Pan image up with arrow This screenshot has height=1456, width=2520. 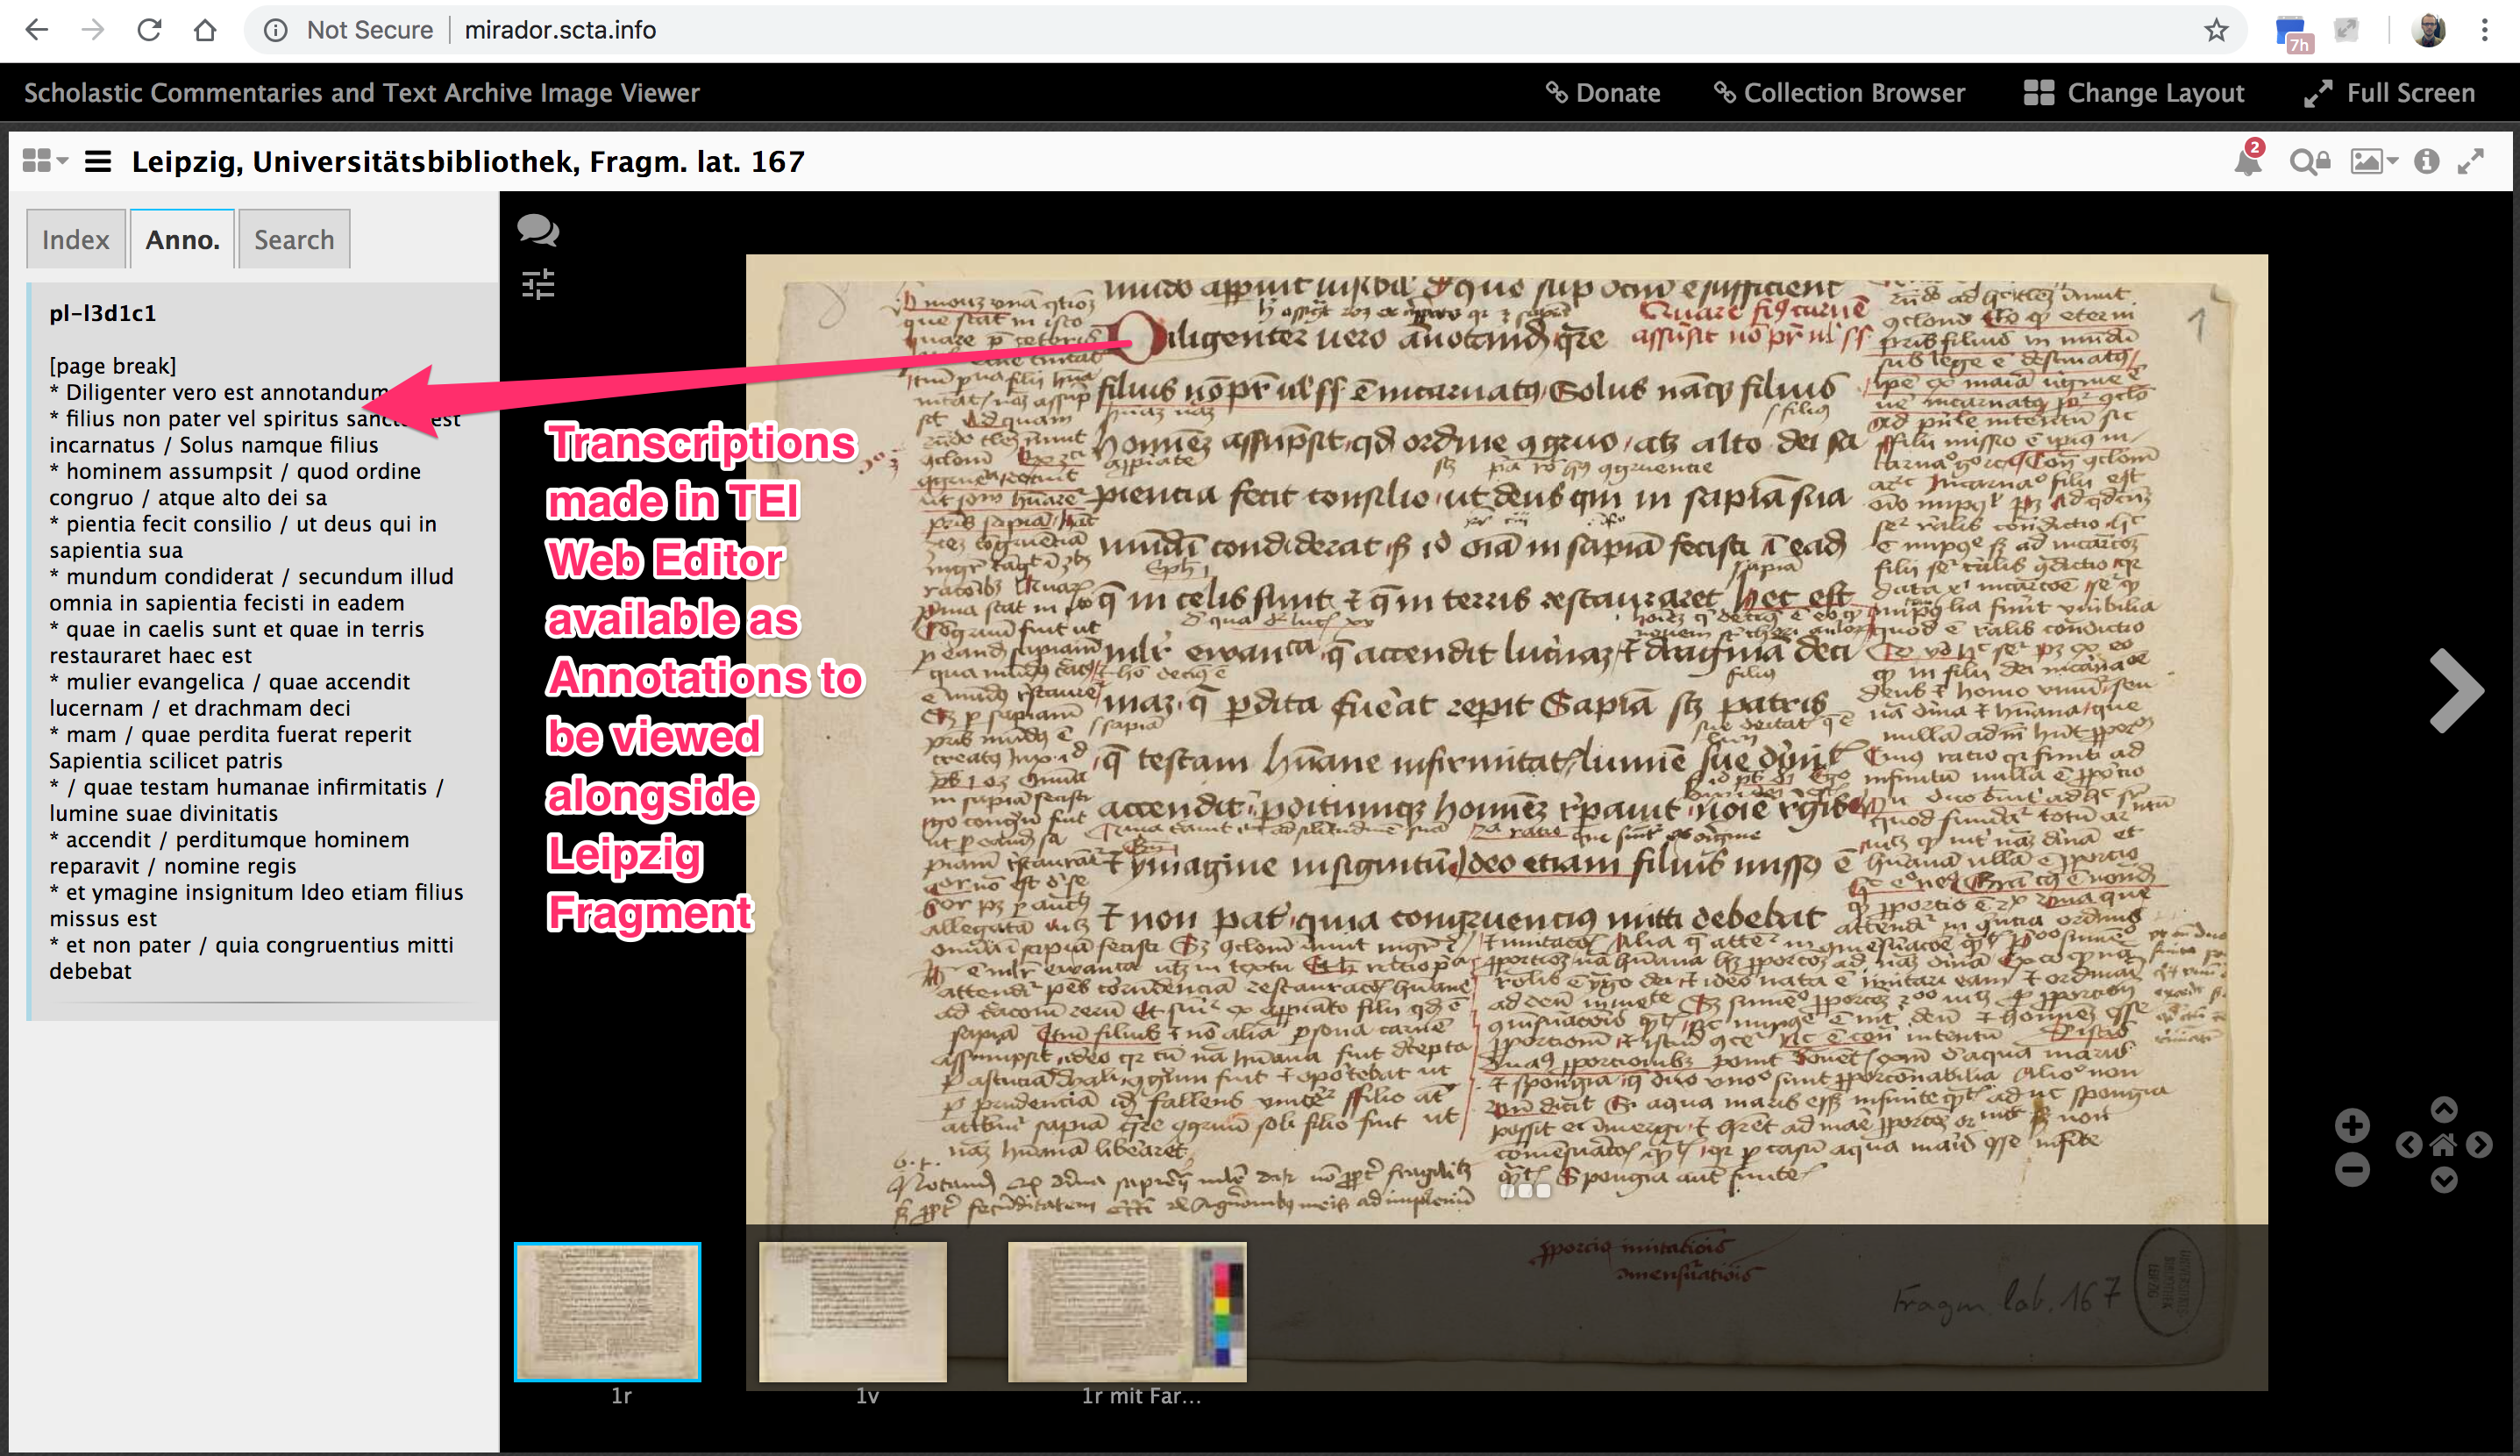click(2443, 1109)
